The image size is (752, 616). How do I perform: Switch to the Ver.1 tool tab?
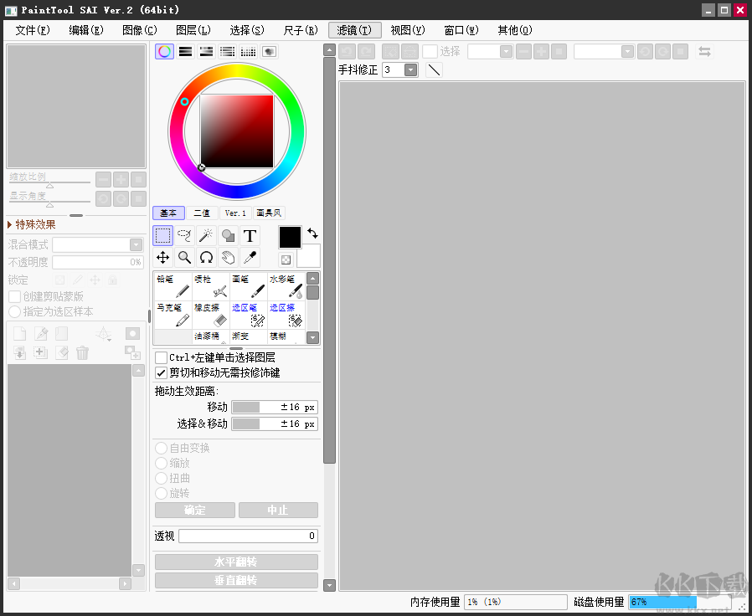[x=235, y=213]
